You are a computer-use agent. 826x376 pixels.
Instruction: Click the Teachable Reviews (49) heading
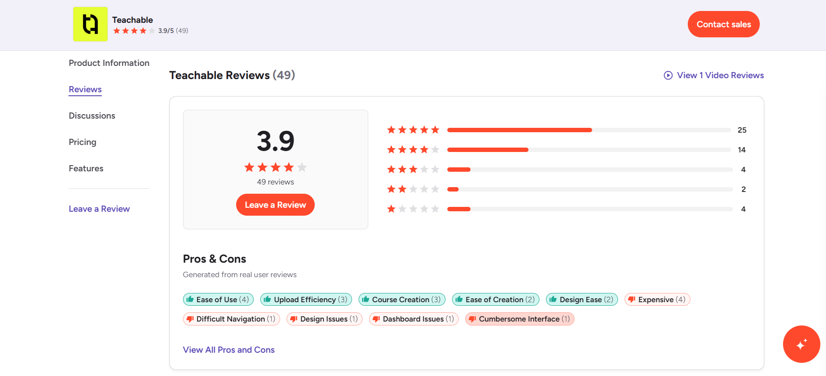tap(232, 76)
